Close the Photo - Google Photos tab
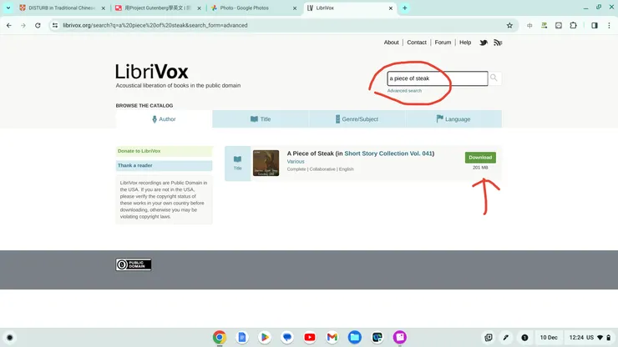The height and width of the screenshot is (347, 618). tap(295, 8)
